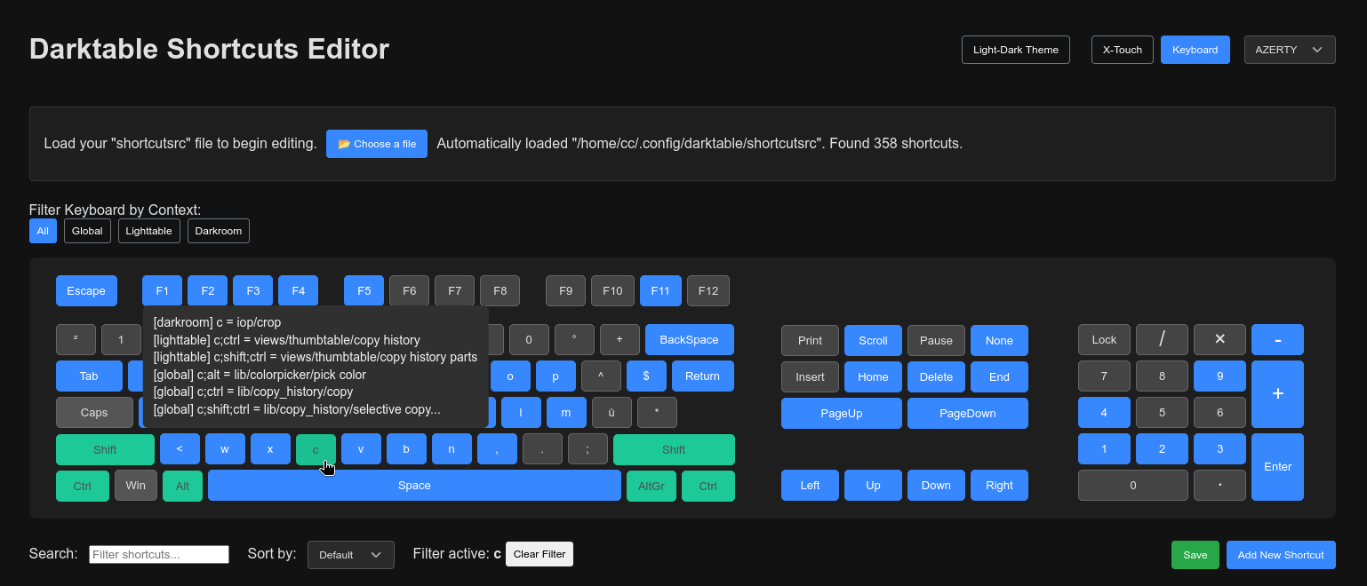Focus the Filter shortcuts search field
Image resolution: width=1367 pixels, height=586 pixels.
(159, 554)
